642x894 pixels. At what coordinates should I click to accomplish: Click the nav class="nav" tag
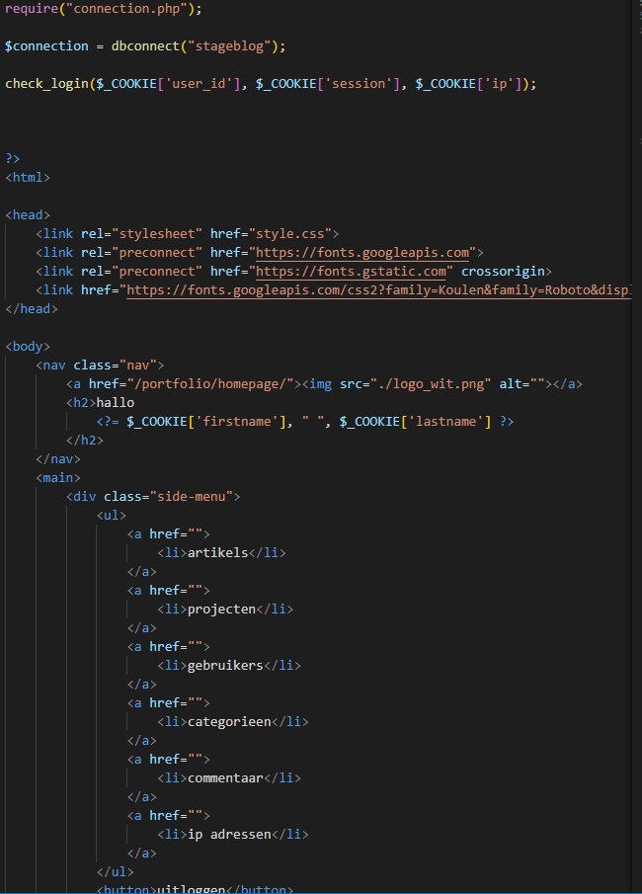click(101, 366)
